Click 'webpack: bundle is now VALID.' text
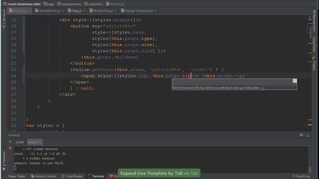The image size is (319, 179). (x=39, y=163)
